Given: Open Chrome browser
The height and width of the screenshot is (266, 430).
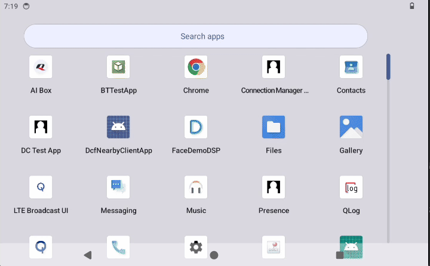Looking at the screenshot, I should point(196,67).
